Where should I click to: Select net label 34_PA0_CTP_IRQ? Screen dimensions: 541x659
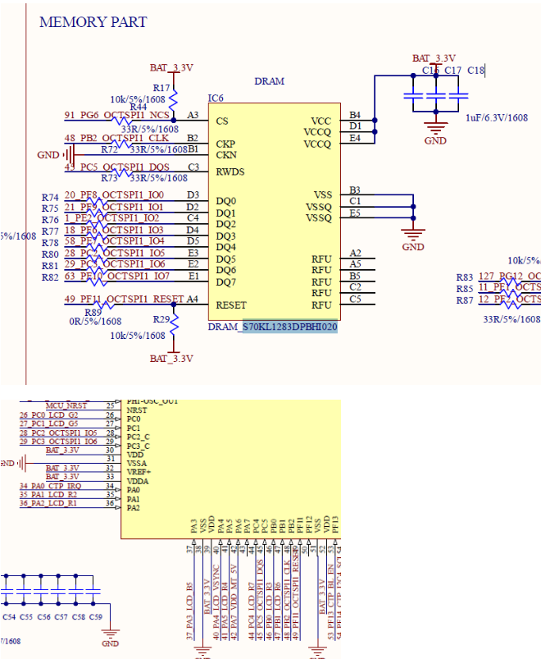(x=50, y=486)
